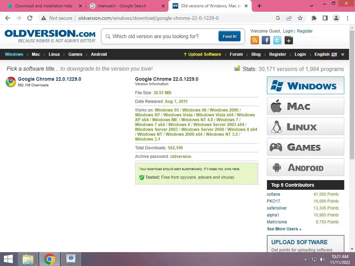Viewport: 355px width, 266px height.
Task: Open the Facebook social icon
Action: click(x=266, y=40)
